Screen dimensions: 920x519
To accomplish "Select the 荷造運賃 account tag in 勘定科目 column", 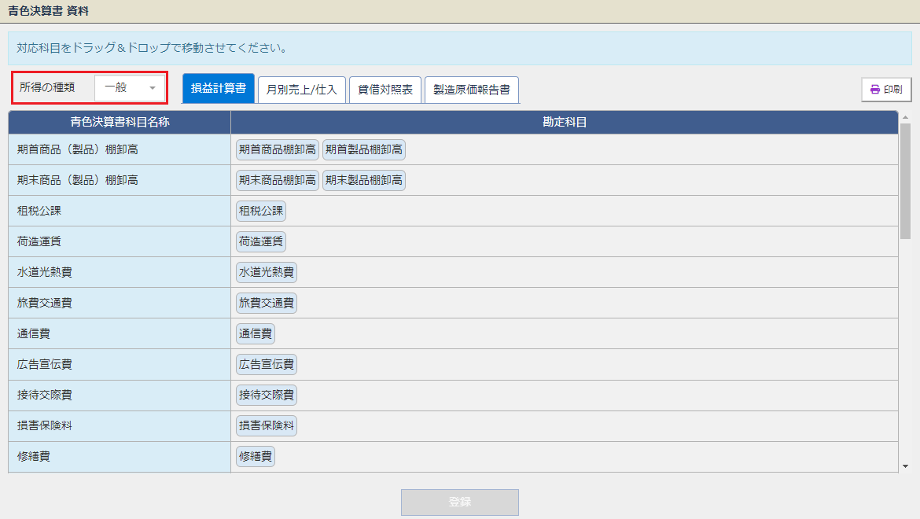I will coord(261,241).
